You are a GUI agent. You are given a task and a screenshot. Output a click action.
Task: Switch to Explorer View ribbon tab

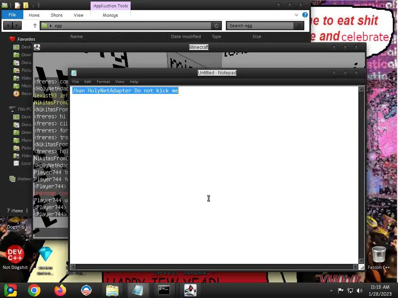point(79,15)
